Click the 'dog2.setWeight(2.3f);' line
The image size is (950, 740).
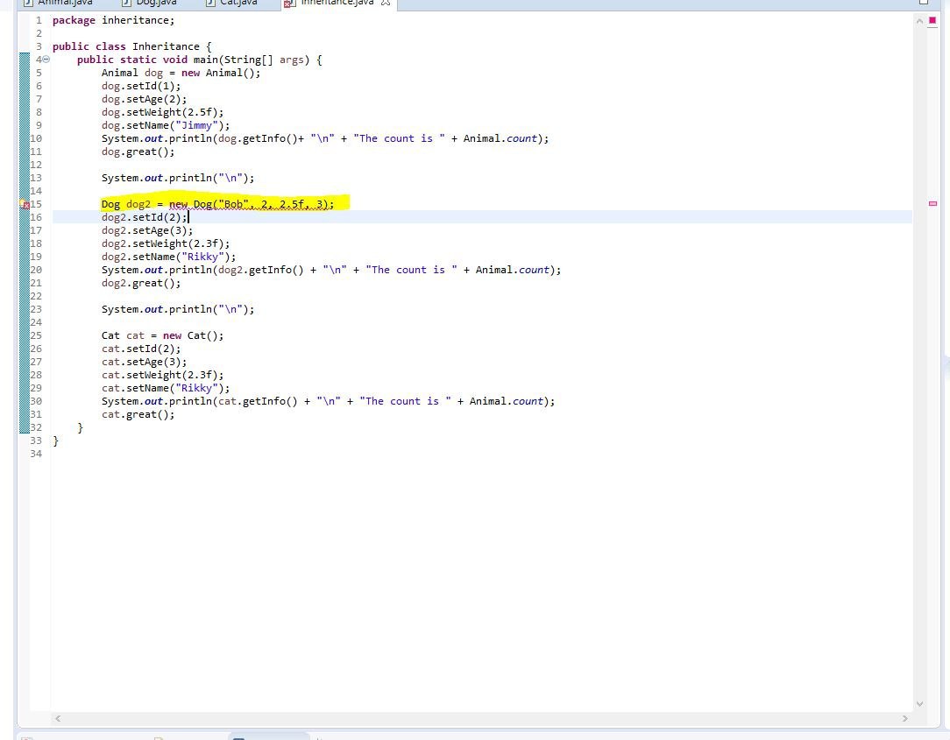[x=166, y=244]
